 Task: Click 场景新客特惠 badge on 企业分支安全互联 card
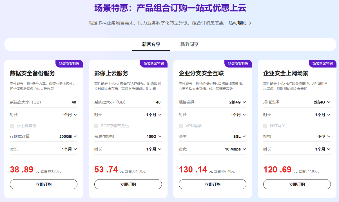coord(238,64)
